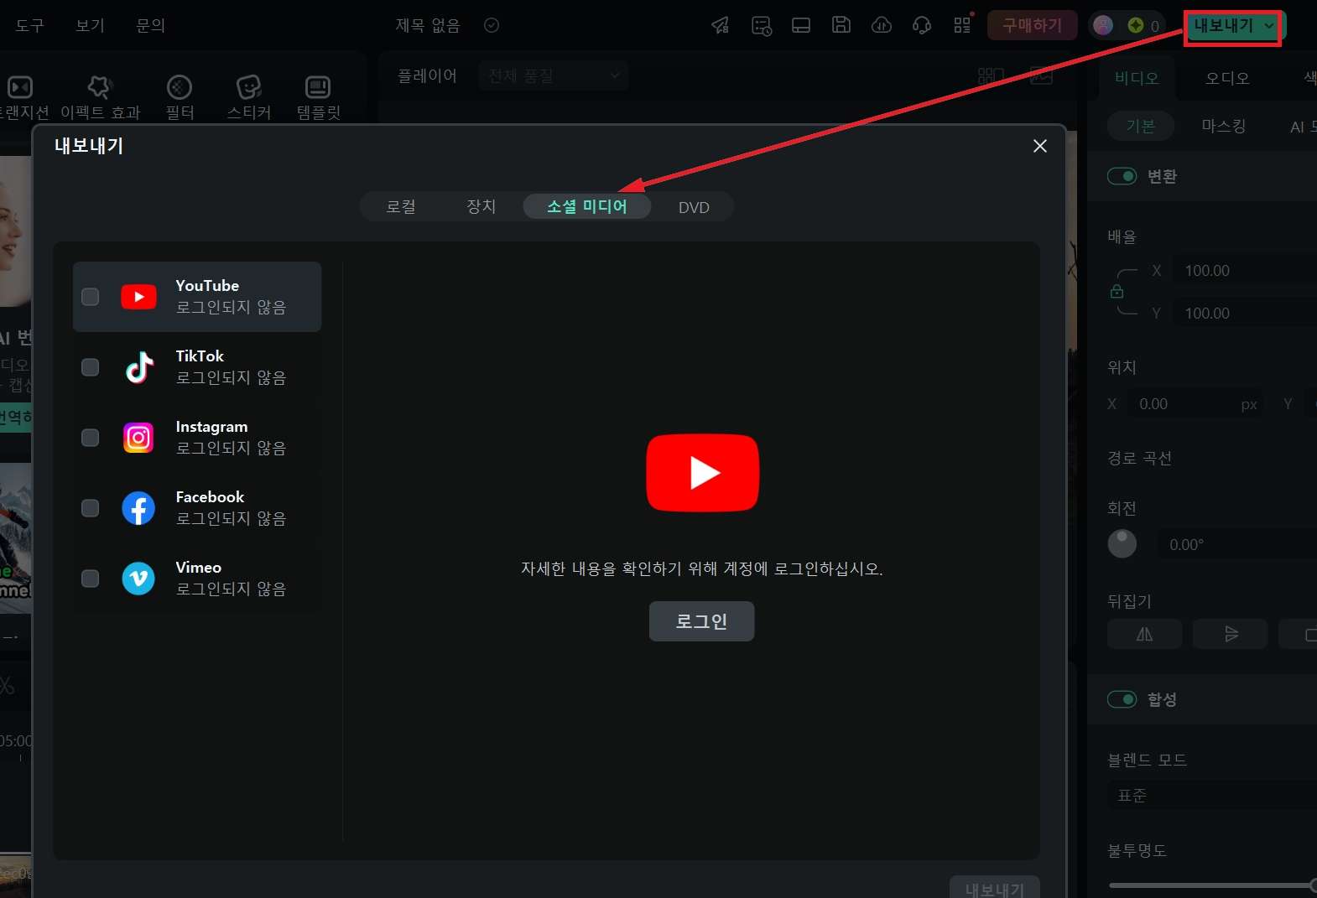Check the TikTok checkbox

coord(90,367)
